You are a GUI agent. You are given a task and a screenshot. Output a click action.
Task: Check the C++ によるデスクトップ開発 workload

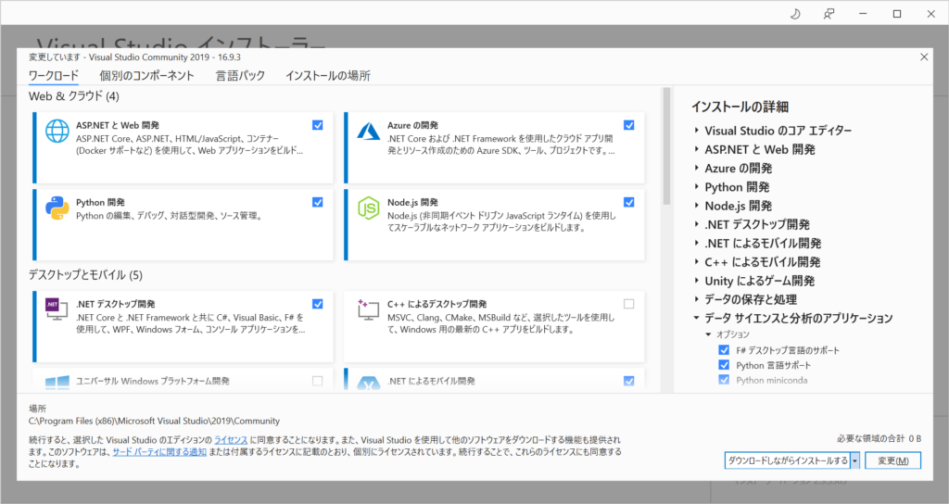[x=629, y=304]
